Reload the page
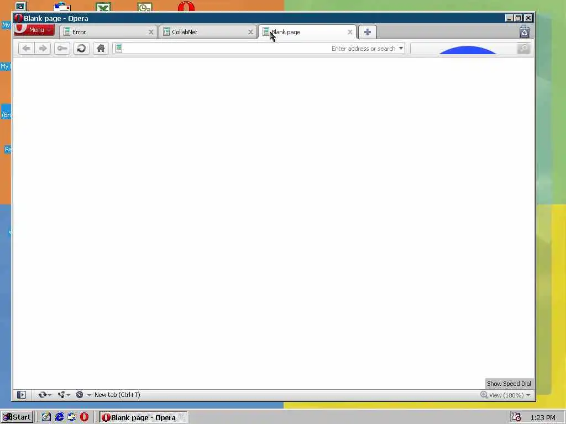The width and height of the screenshot is (566, 424). pyautogui.click(x=81, y=49)
